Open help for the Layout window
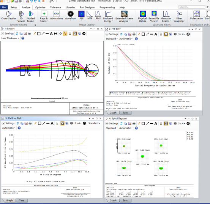Image resolution: width=210 pixels, height=204 pixels. 23,38
